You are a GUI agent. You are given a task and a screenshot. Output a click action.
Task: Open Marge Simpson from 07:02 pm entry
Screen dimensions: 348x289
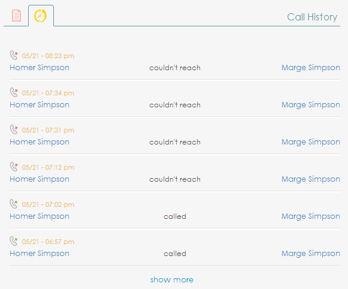tap(311, 216)
